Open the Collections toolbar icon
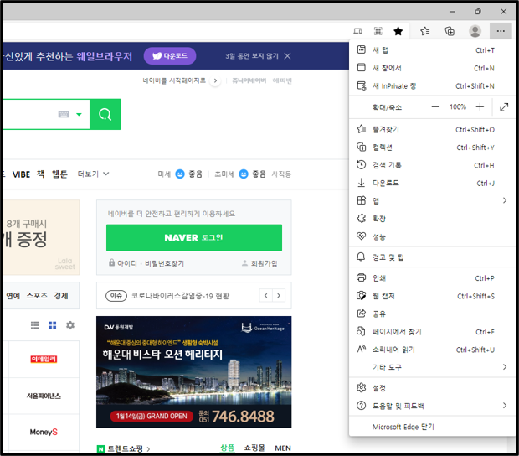Screen dimensions: 519x456 click(450, 31)
